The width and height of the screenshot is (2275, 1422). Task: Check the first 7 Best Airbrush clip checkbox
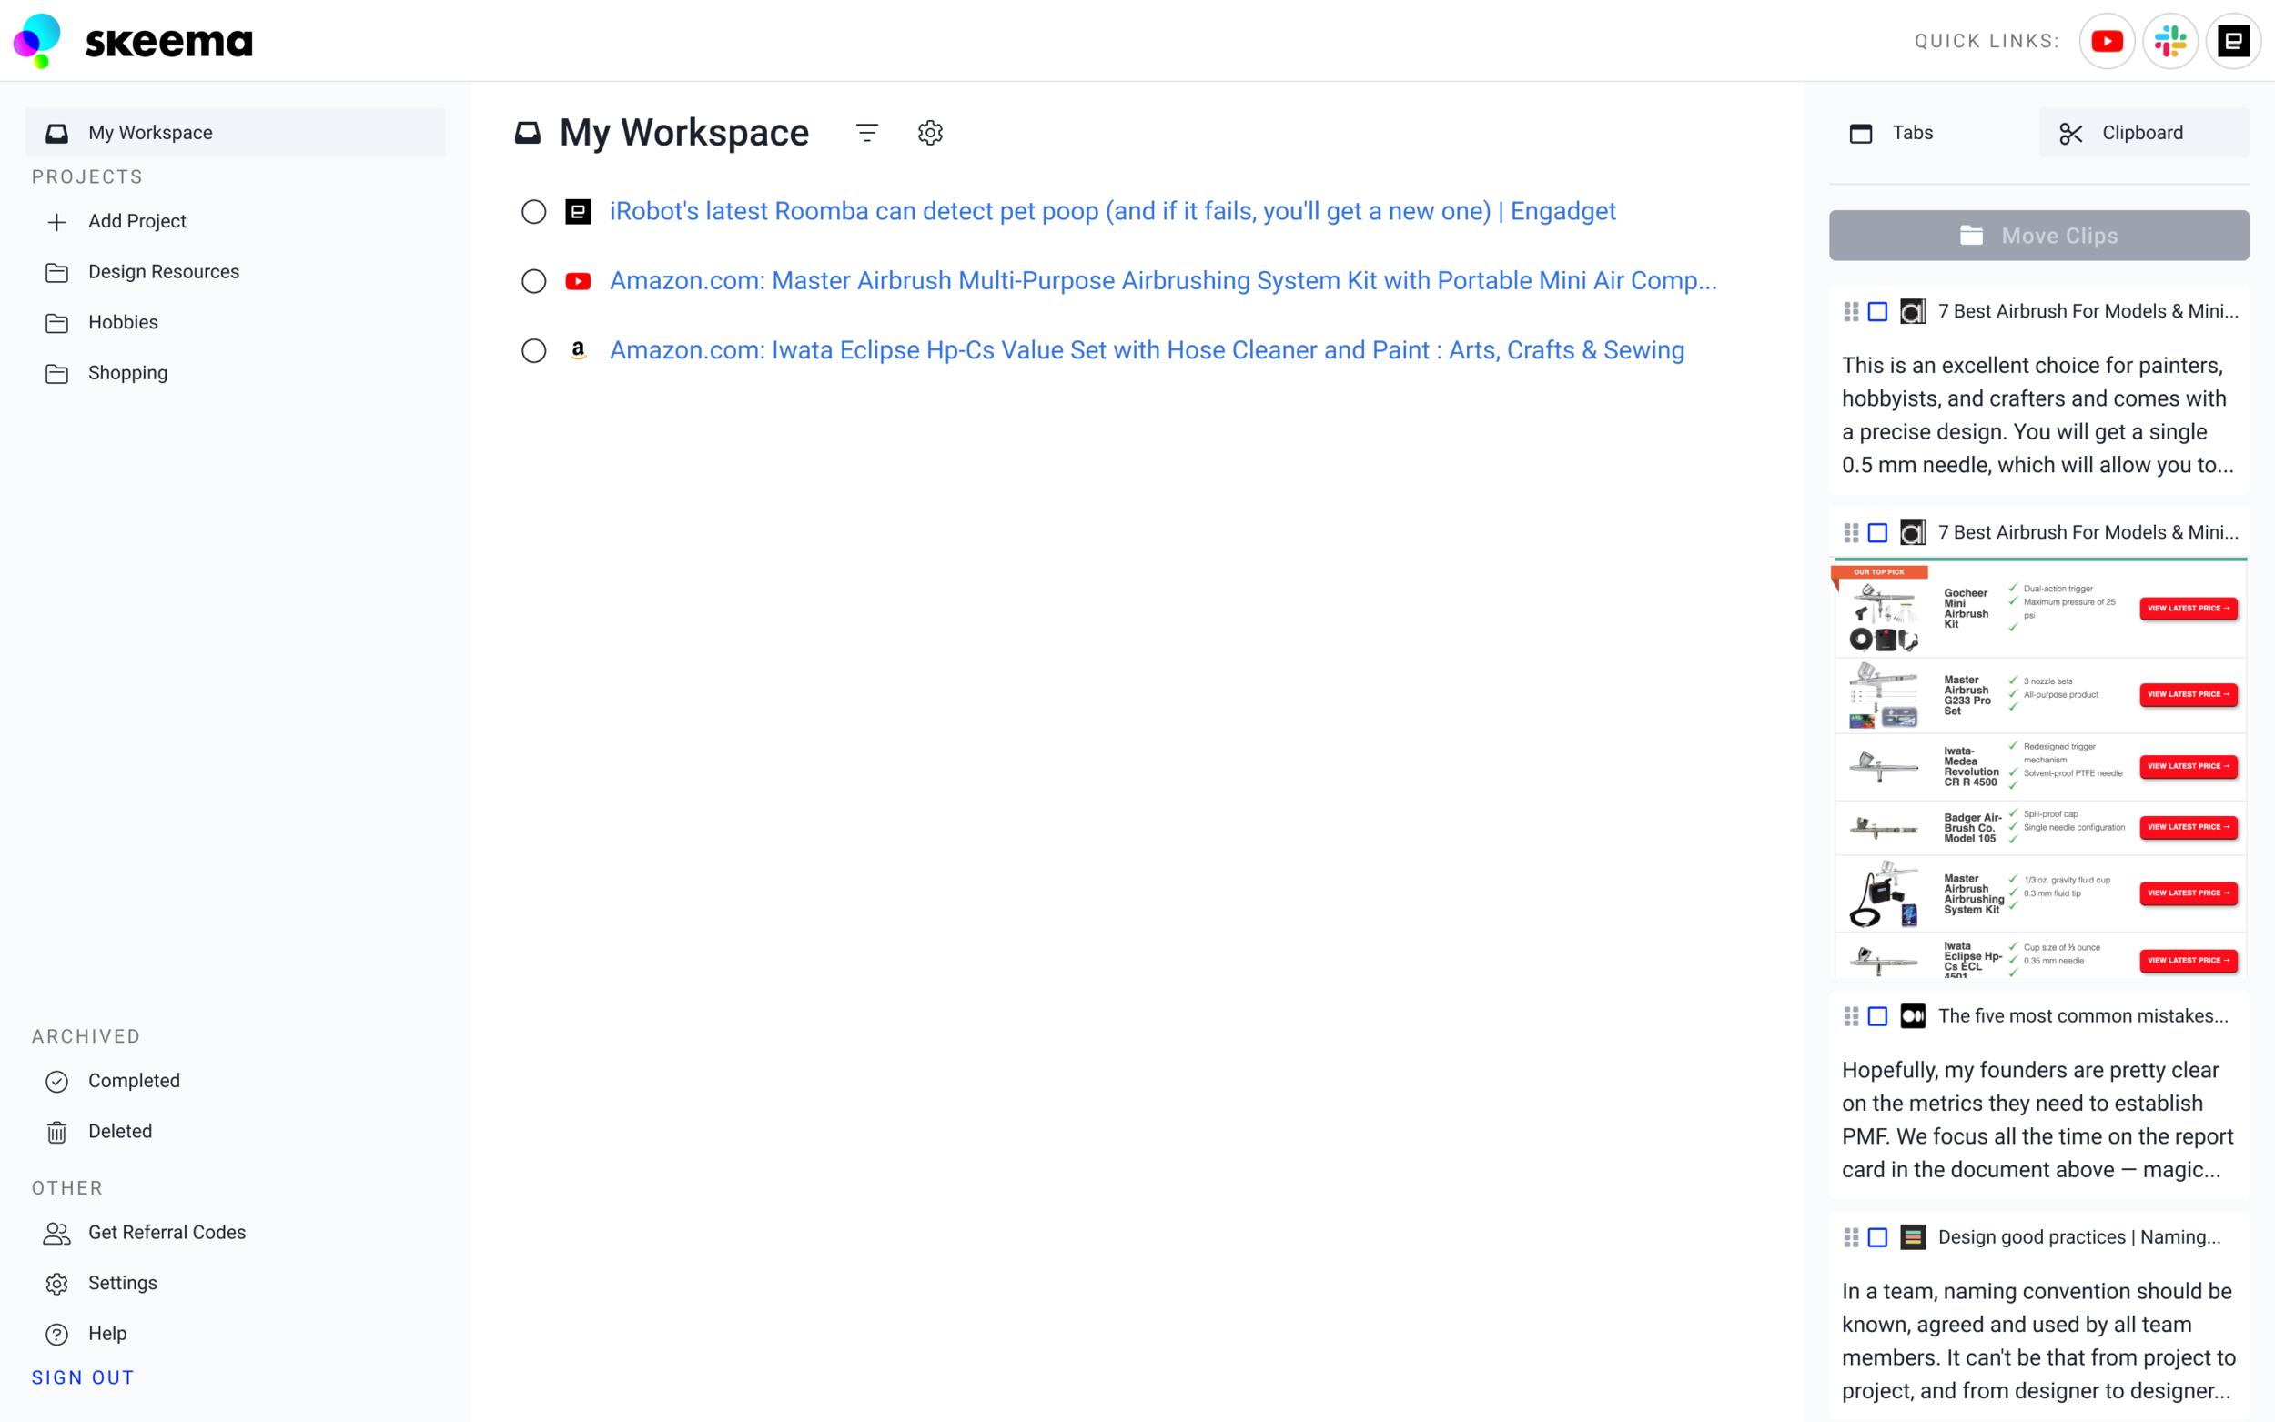1877,311
